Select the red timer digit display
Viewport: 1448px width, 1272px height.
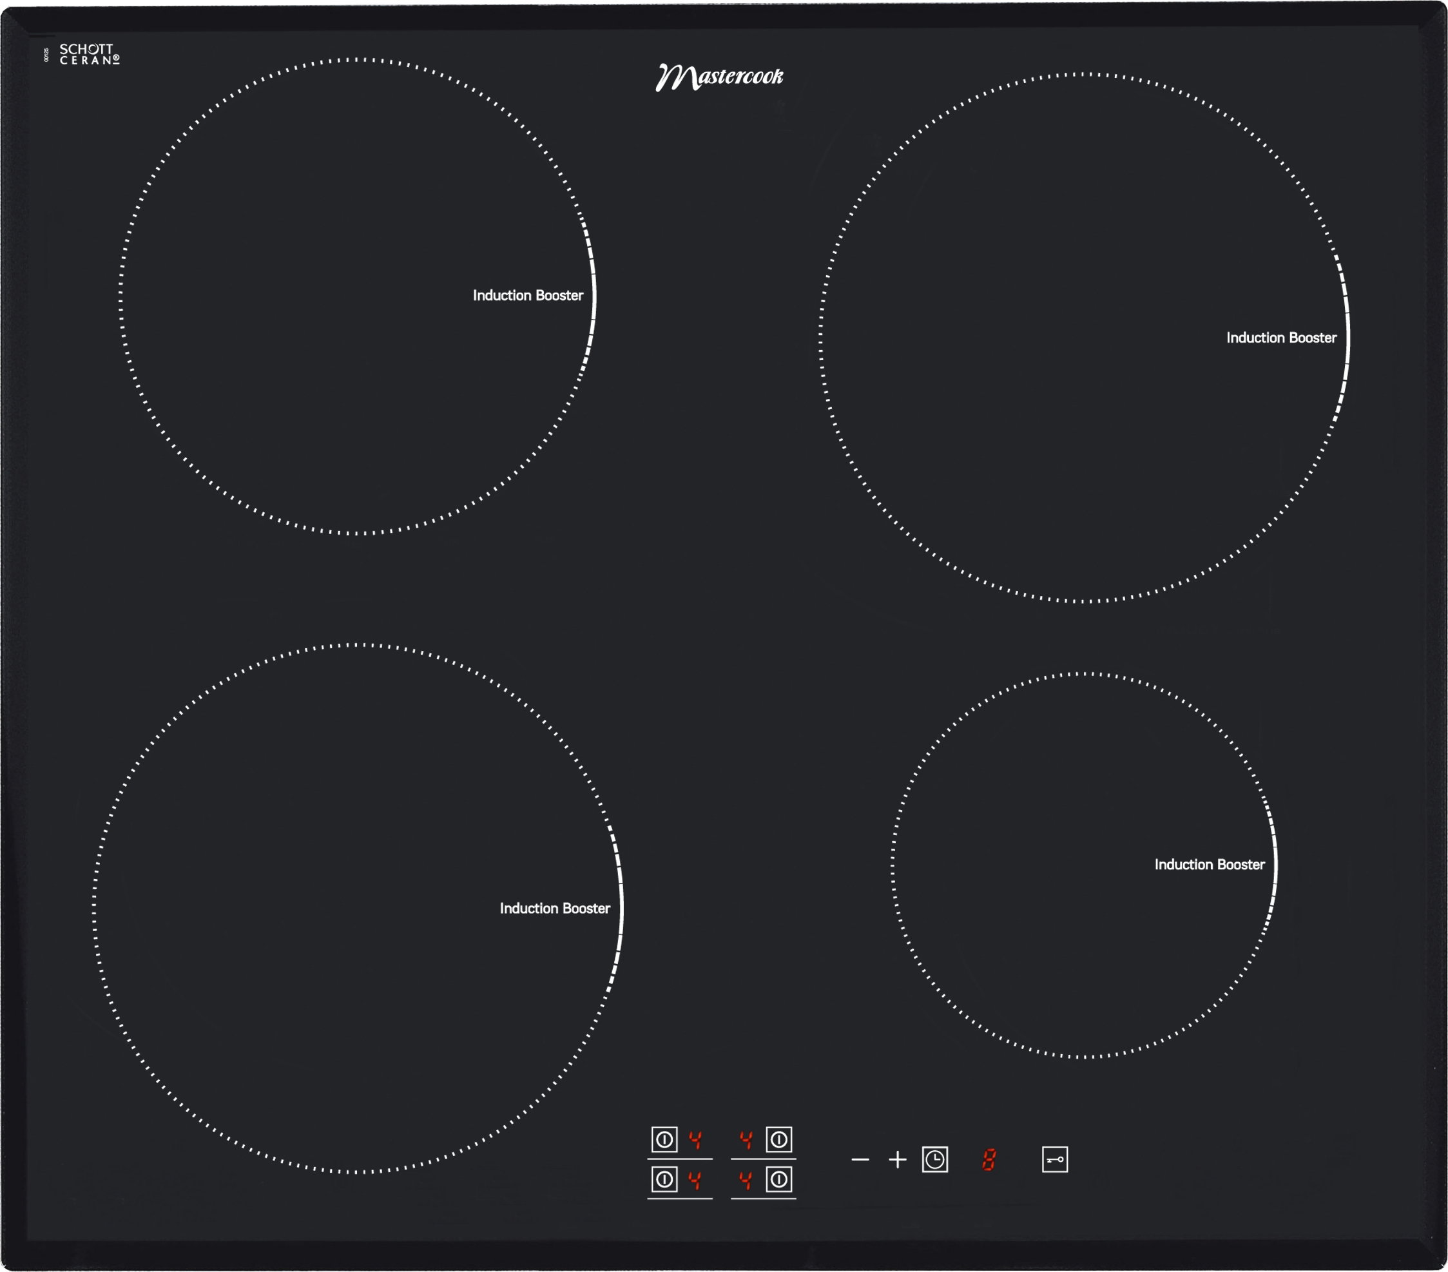(x=989, y=1159)
